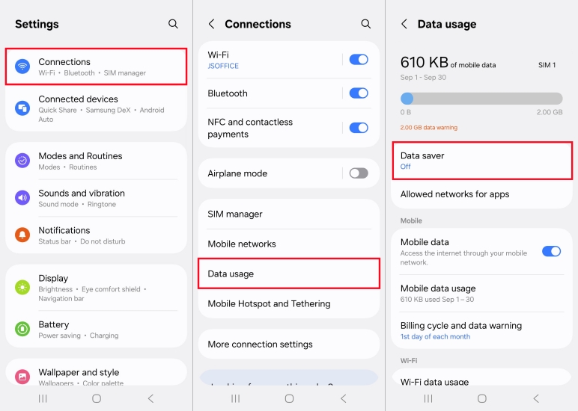Open Display settings entry

(97, 288)
